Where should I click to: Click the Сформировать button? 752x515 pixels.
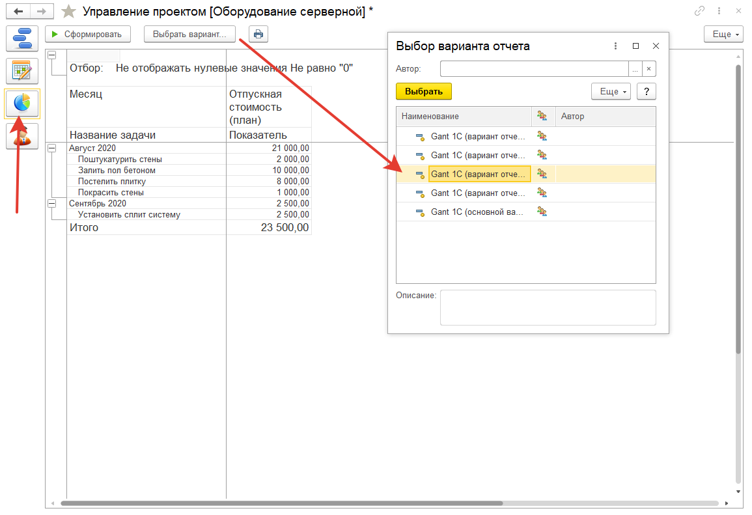(x=88, y=35)
